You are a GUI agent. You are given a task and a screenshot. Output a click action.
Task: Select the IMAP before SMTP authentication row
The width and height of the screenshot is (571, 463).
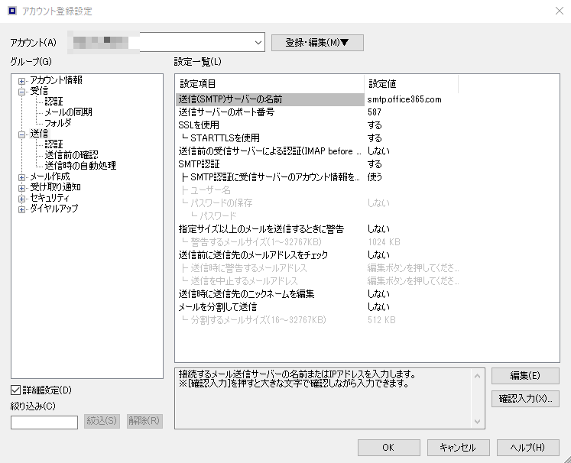point(270,151)
